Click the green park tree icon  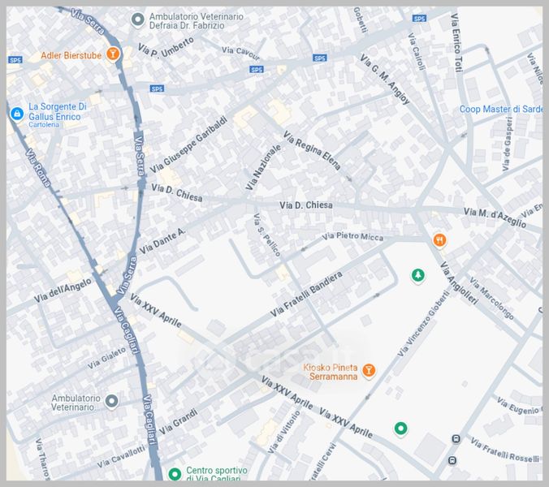pyautogui.click(x=417, y=276)
